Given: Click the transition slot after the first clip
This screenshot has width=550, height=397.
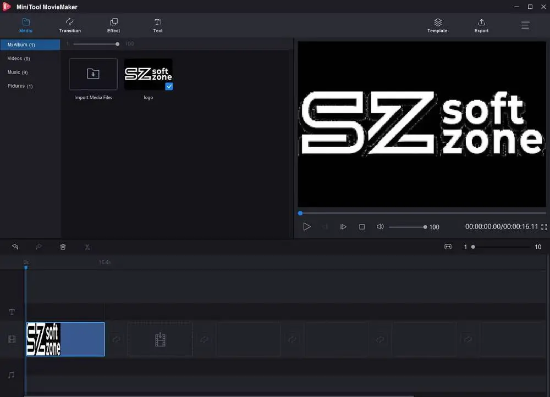Looking at the screenshot, I should coord(116,339).
